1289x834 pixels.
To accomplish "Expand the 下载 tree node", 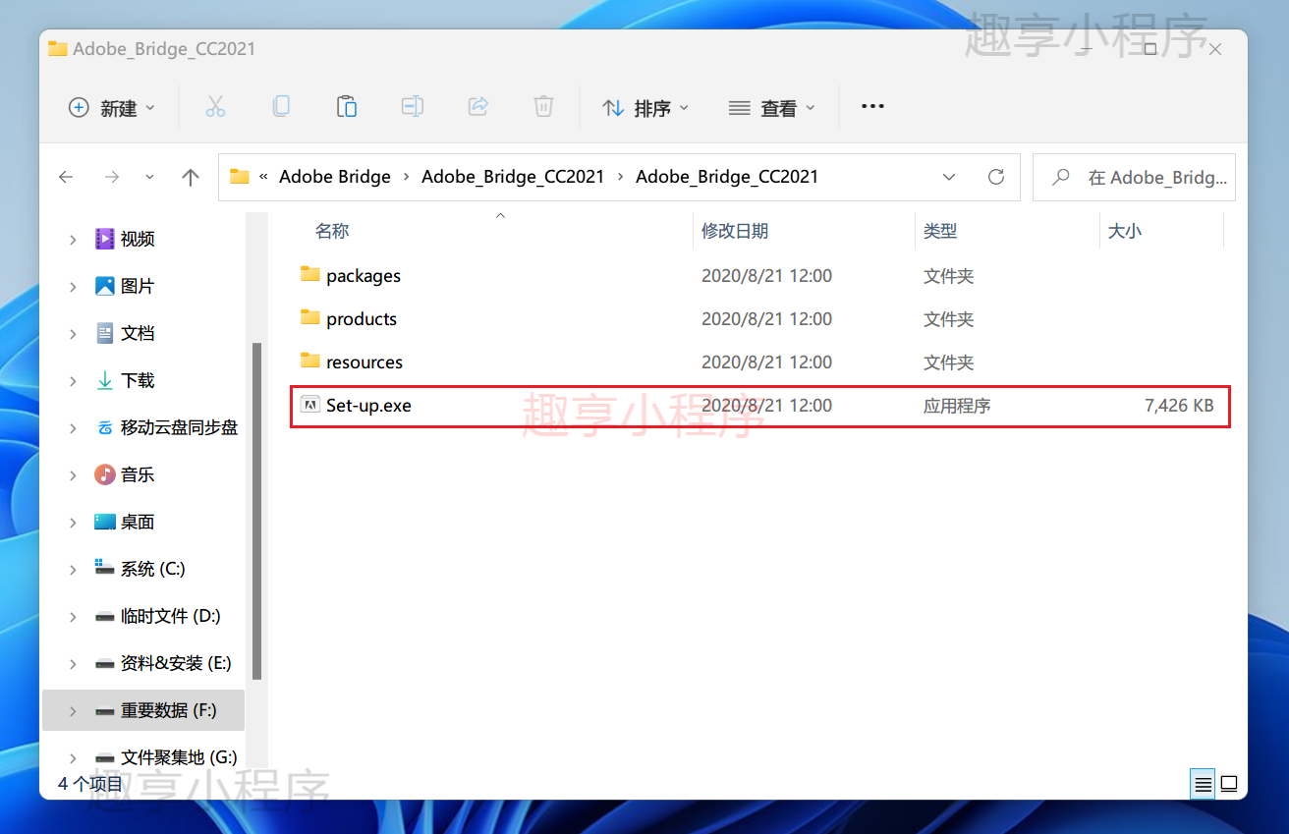I will click(x=73, y=380).
